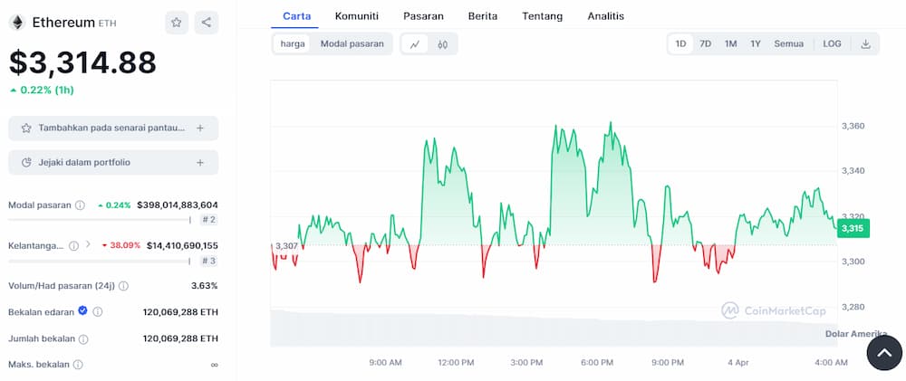Viewport: 906px width, 381px height.
Task: Open the Pasaran tab
Action: tap(423, 16)
